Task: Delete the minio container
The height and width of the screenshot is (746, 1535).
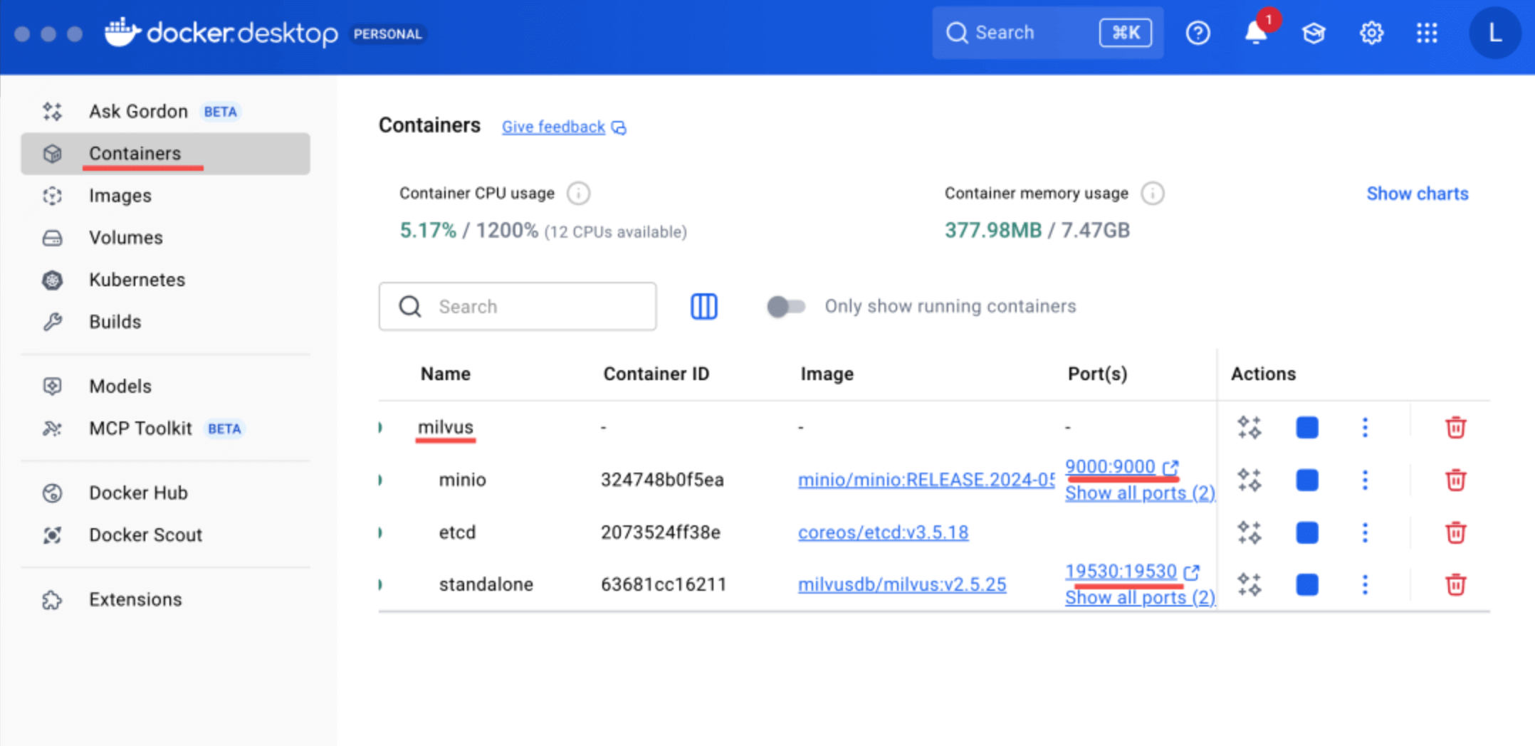Action: [x=1455, y=480]
